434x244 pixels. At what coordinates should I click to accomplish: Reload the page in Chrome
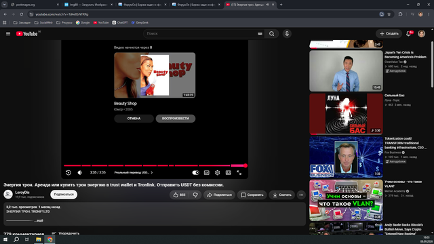tap(21, 14)
